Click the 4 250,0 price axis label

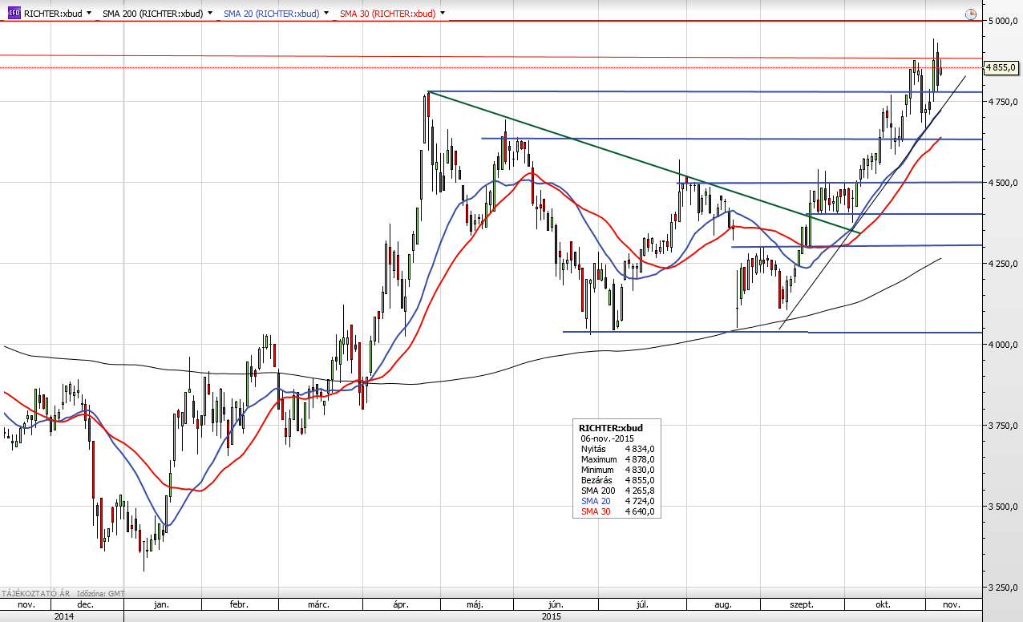click(1002, 264)
